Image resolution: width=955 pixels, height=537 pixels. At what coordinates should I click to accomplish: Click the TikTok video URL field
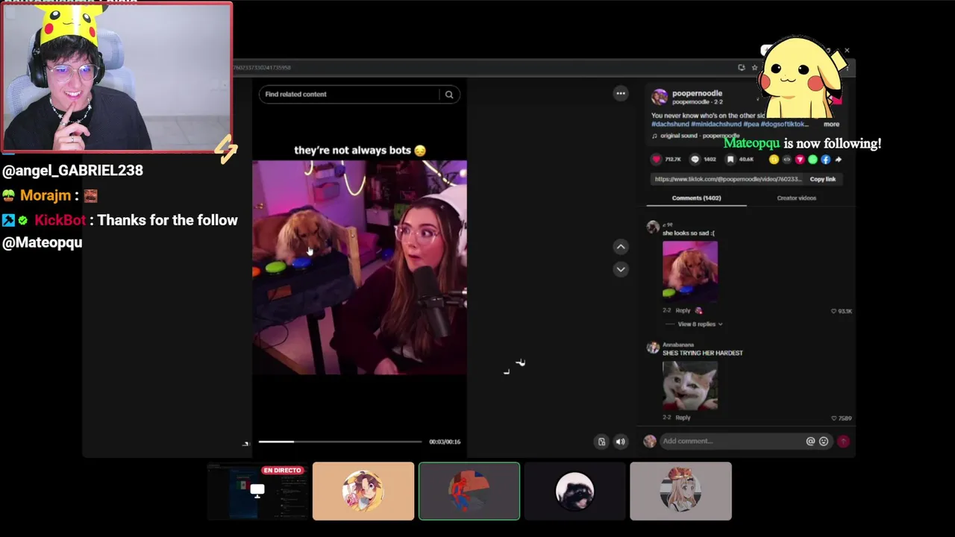click(728, 179)
